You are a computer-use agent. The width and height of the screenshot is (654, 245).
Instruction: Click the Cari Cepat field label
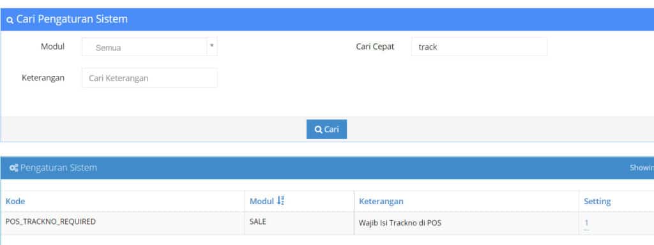(x=375, y=47)
